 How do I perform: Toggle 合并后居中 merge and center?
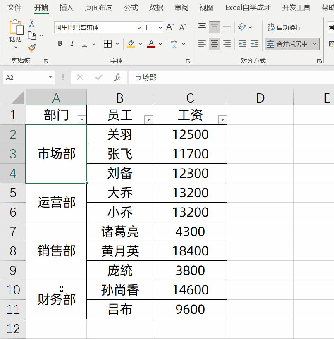pyautogui.click(x=289, y=43)
